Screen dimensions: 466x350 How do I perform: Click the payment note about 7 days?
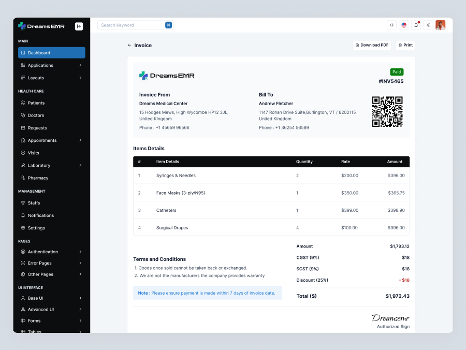(207, 293)
